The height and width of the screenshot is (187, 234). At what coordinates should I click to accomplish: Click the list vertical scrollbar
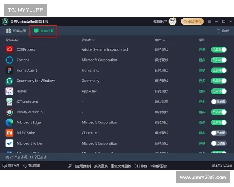pos(233,132)
